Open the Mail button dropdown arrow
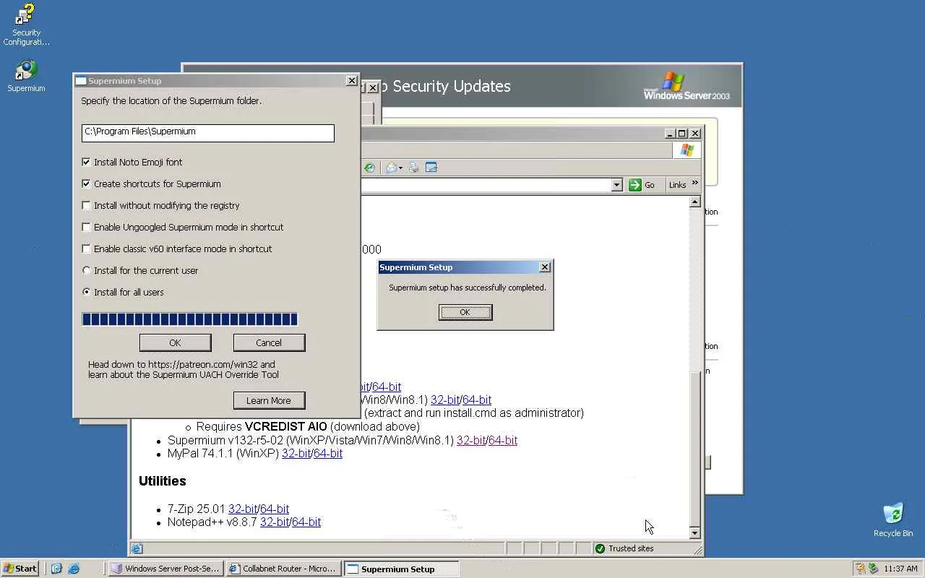This screenshot has height=578, width=925. pyautogui.click(x=401, y=168)
